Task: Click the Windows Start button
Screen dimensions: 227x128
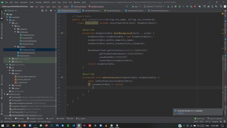Action: click(x=2, y=126)
